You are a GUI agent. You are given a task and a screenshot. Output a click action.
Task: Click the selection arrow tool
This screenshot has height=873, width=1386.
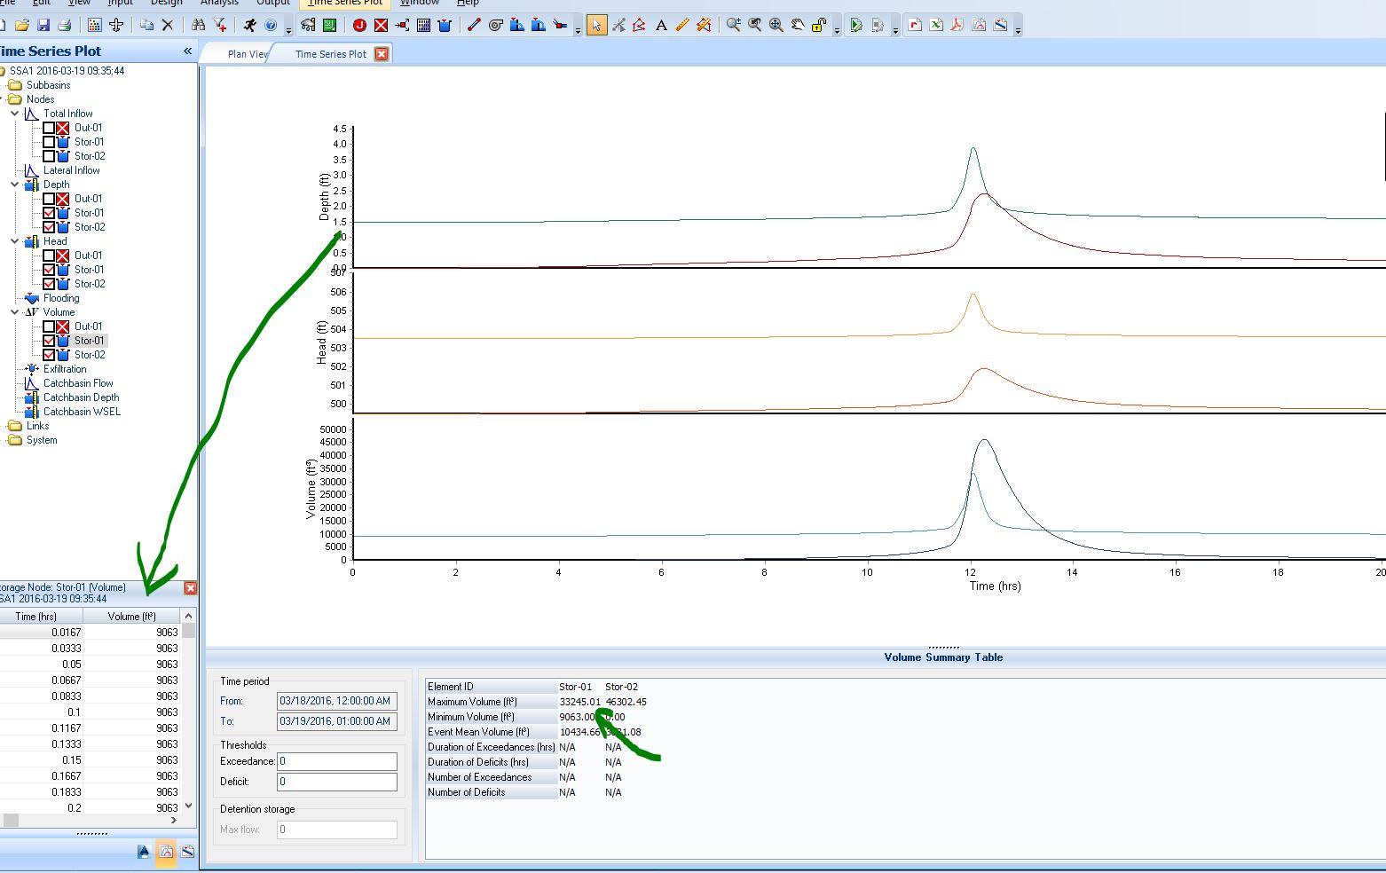click(597, 26)
